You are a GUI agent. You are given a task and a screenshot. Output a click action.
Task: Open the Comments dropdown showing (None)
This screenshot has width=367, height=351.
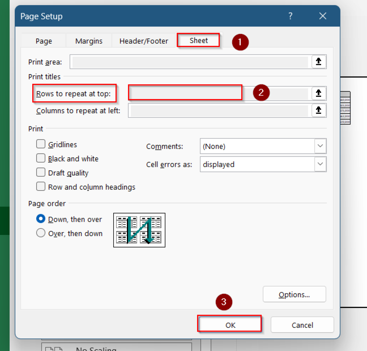(x=321, y=146)
